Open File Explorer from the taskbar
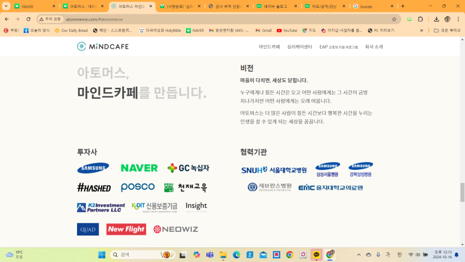The height and width of the screenshot is (262, 465). [223, 255]
